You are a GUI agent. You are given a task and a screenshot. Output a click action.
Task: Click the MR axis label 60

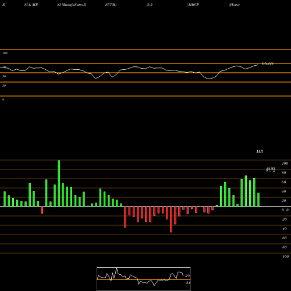284,182
